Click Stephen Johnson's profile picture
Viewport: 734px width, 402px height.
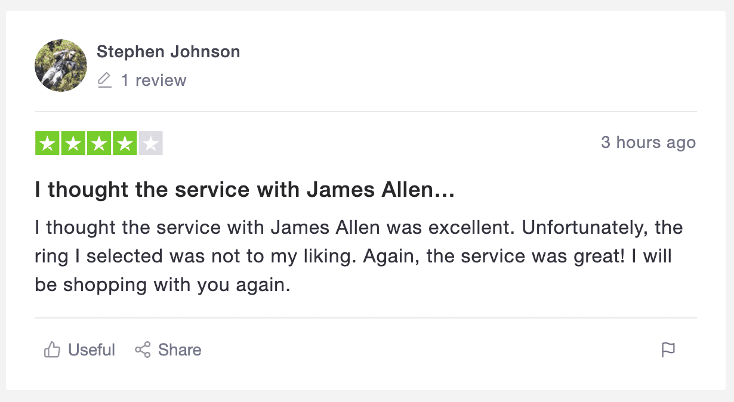[x=60, y=66]
